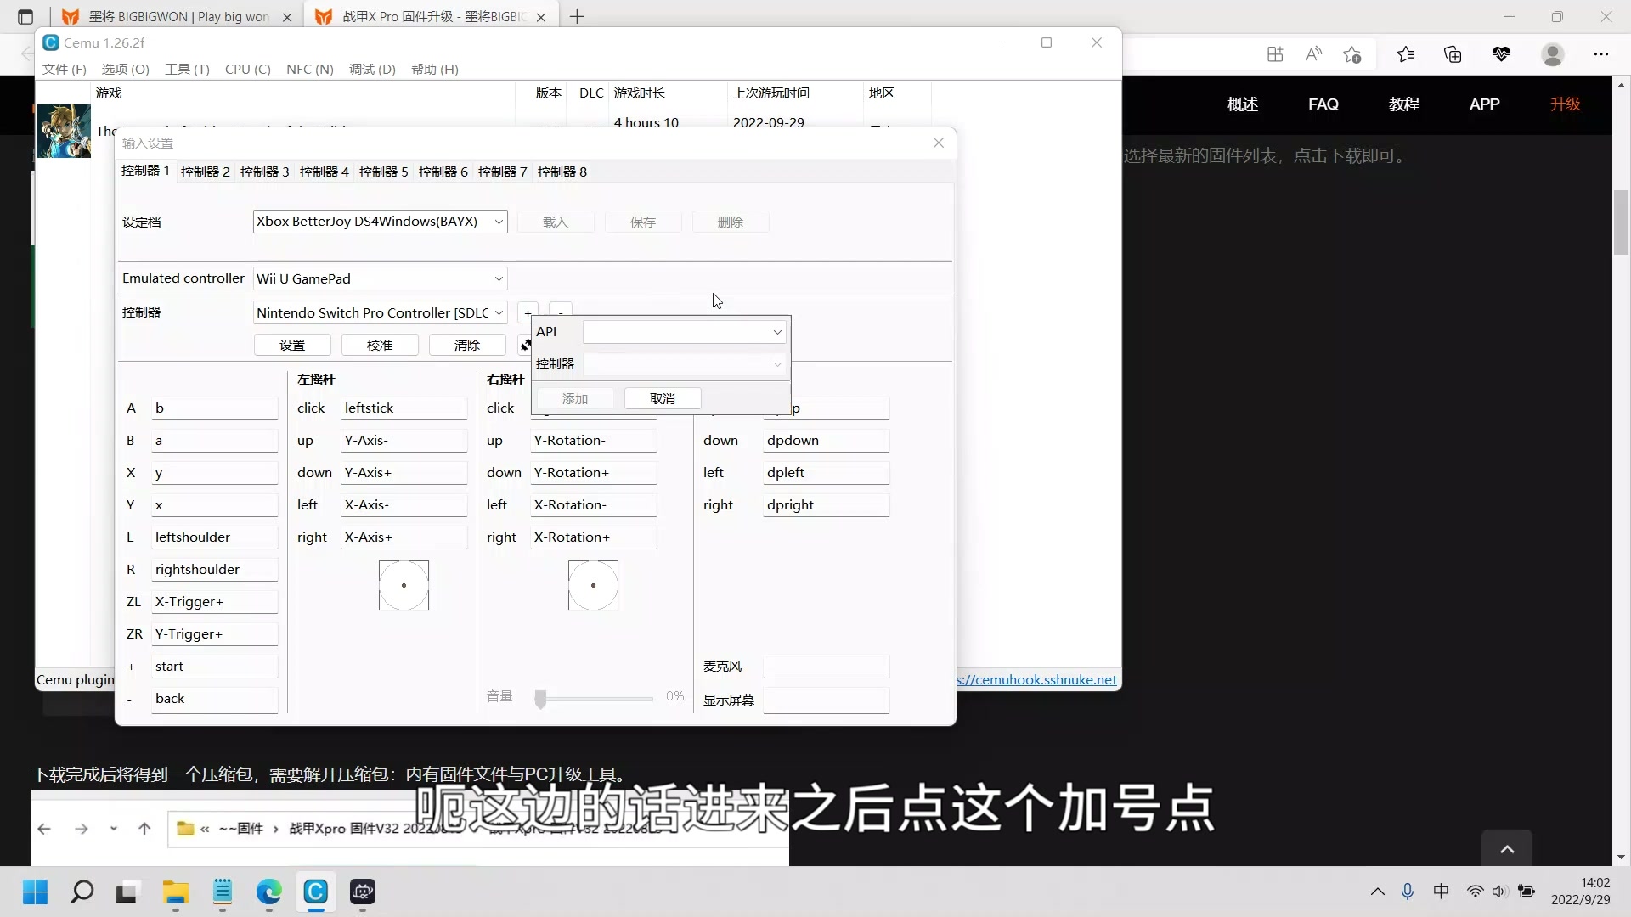The width and height of the screenshot is (1631, 917).
Task: Open the Windows Start menu
Action: (x=35, y=892)
